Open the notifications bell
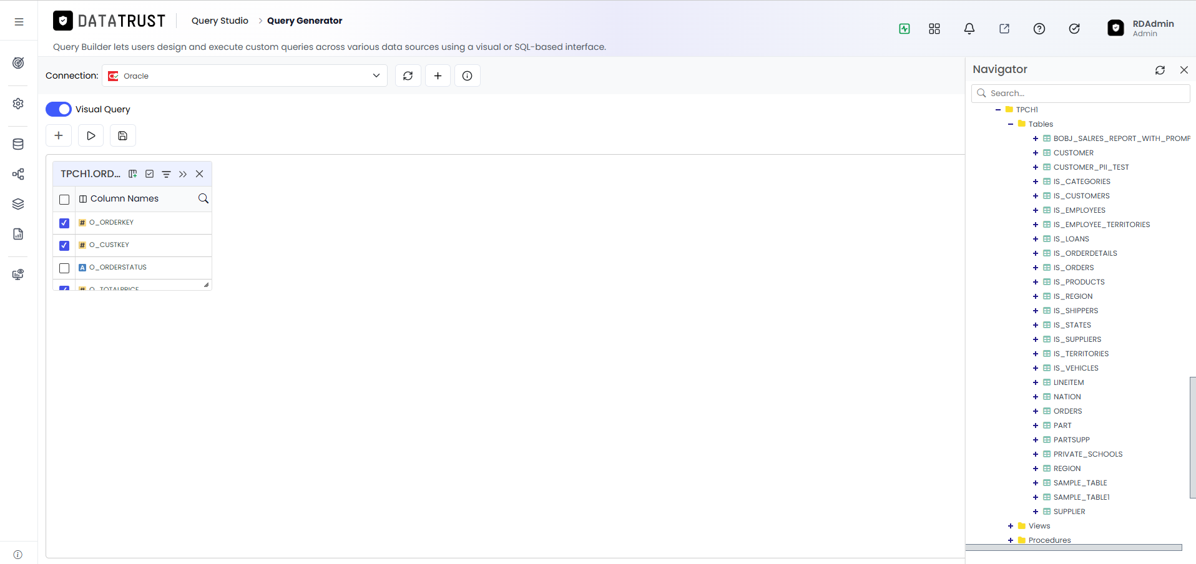The height and width of the screenshot is (564, 1196). click(x=969, y=29)
